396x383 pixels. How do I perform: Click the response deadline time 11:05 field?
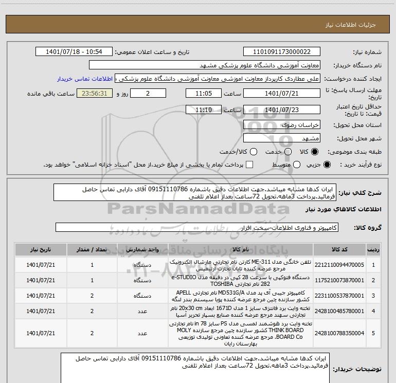click(x=204, y=93)
